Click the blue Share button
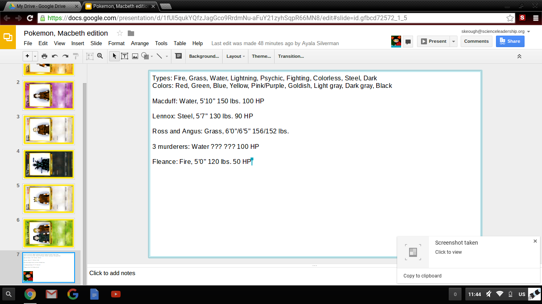The width and height of the screenshot is (542, 304). pos(510,41)
